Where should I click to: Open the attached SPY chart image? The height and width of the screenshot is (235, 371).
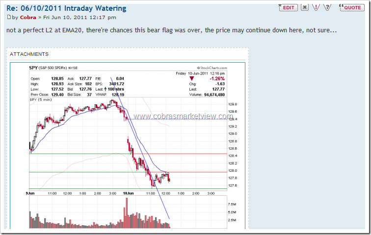click(x=128, y=146)
